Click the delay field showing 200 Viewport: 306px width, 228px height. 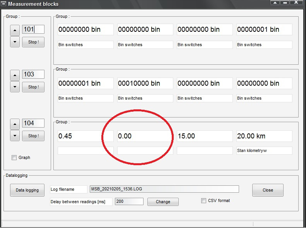(x=129, y=201)
